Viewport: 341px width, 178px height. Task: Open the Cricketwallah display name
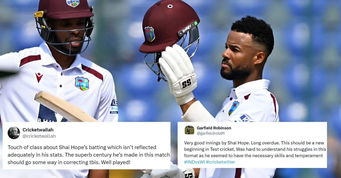38,130
